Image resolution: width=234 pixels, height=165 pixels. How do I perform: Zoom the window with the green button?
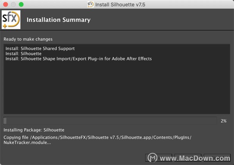pos(21,4)
